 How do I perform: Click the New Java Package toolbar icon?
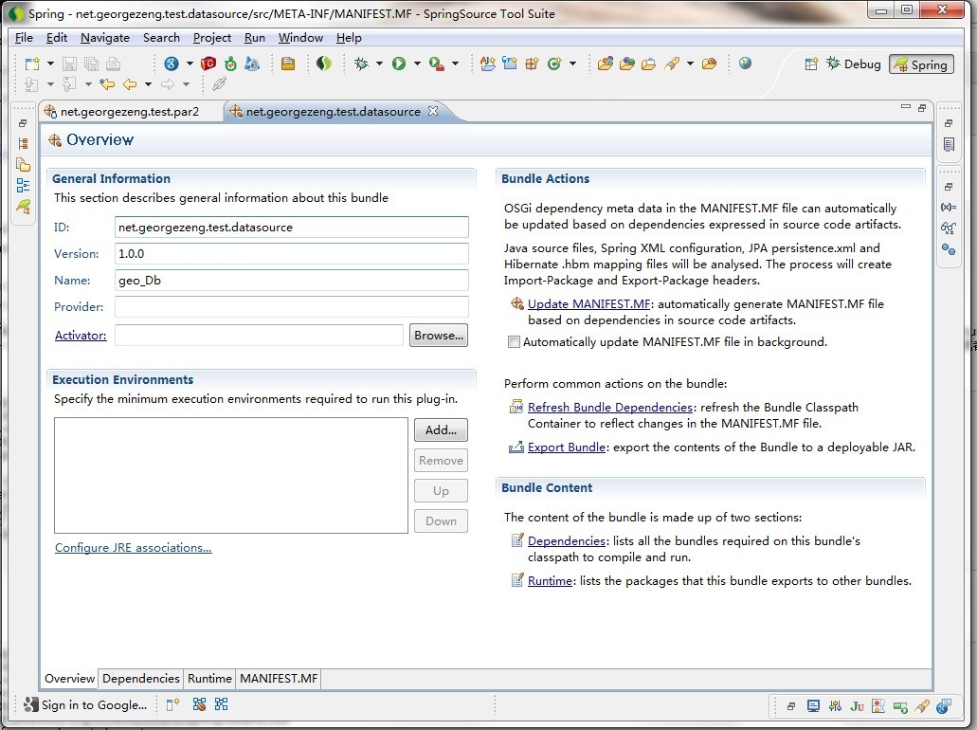(533, 64)
